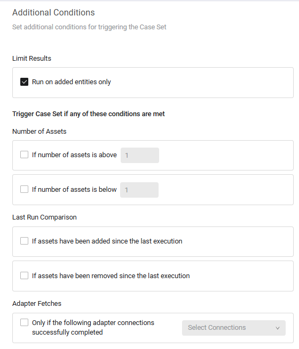Enable the number of assets is above checkbox
This screenshot has width=299, height=349.
pos(24,155)
